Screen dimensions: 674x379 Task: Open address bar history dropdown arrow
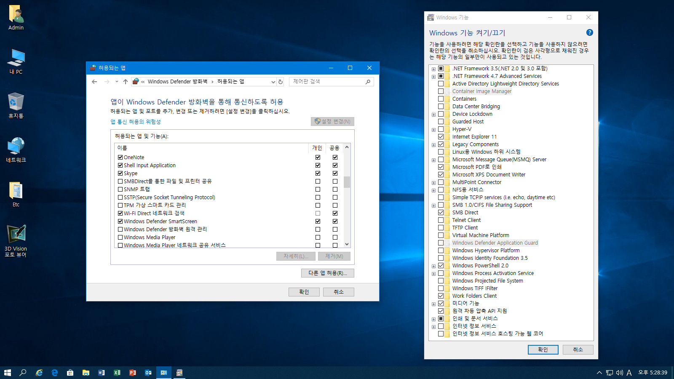pos(273,82)
